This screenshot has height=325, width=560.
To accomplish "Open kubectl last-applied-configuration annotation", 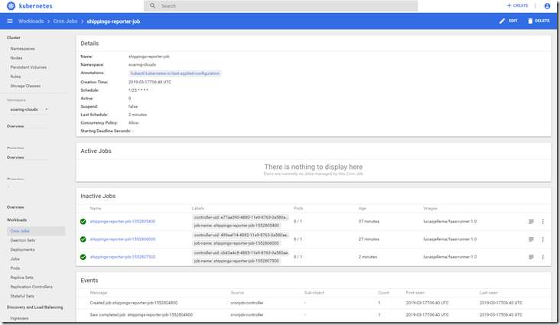I will (174, 73).
